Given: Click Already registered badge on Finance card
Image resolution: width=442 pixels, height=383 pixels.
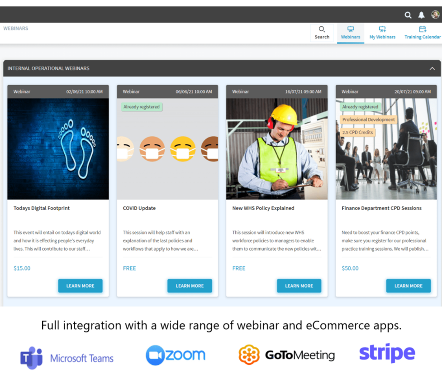Looking at the screenshot, I should [x=360, y=107].
